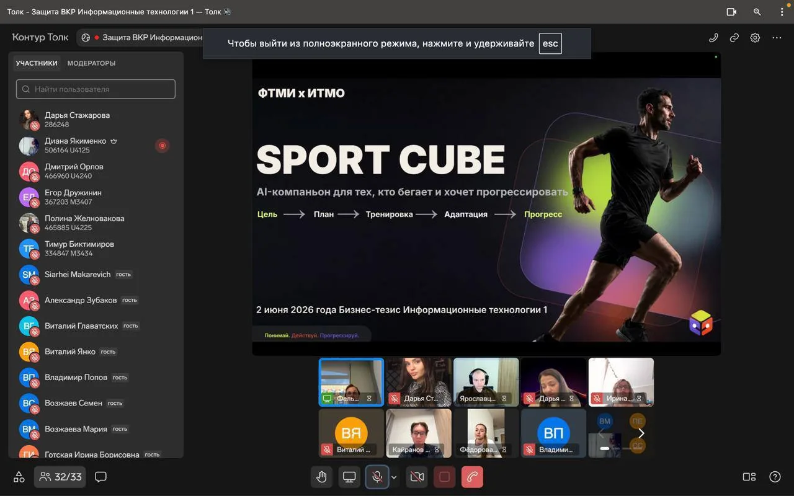Select guest Владимир Попов in the list
Viewport: 794px width, 496px height.
(96, 378)
